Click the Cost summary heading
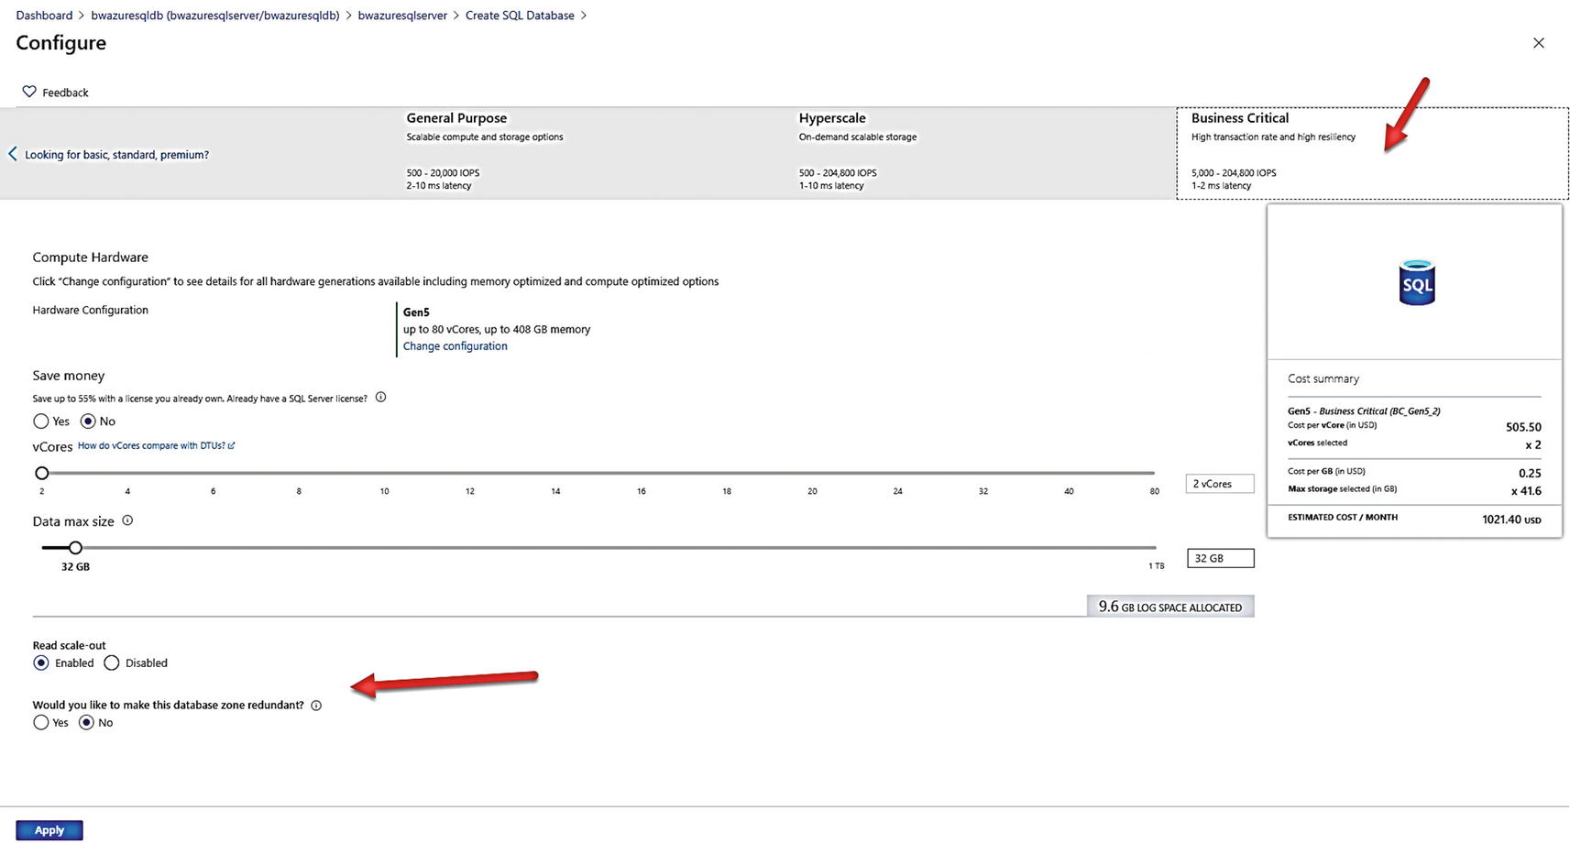Screen dimensions: 1570x854 [1323, 378]
